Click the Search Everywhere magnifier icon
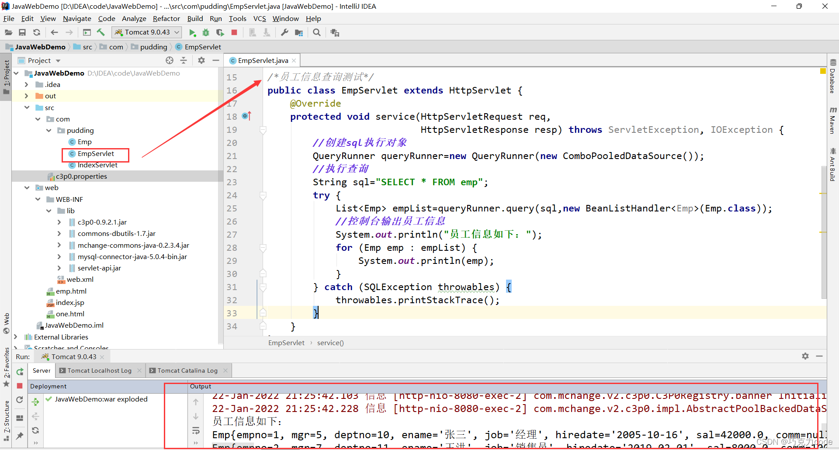 (317, 32)
